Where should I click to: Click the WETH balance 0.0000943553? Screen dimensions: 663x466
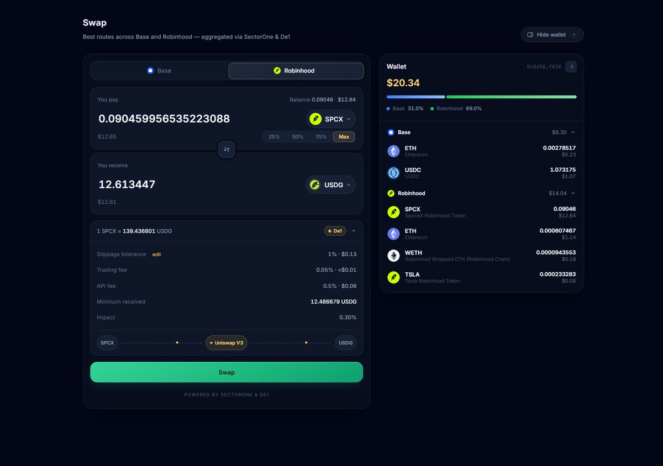point(556,252)
